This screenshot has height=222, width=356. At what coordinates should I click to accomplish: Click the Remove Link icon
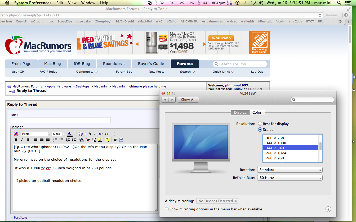pyautogui.click(x=88, y=140)
